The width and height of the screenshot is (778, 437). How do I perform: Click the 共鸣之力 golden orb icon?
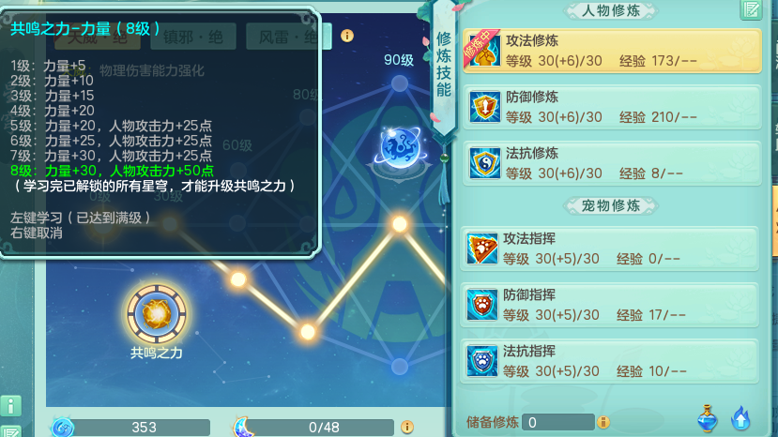[157, 313]
